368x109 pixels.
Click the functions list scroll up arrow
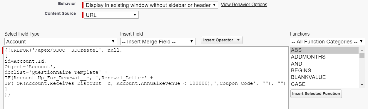(362, 50)
